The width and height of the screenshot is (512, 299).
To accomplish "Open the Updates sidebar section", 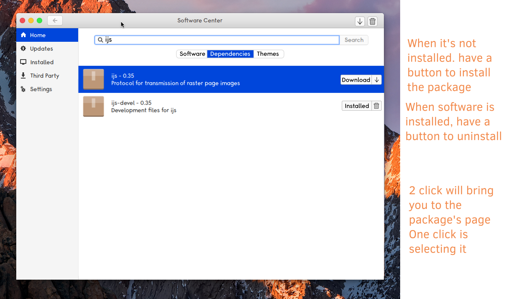I will 41,49.
